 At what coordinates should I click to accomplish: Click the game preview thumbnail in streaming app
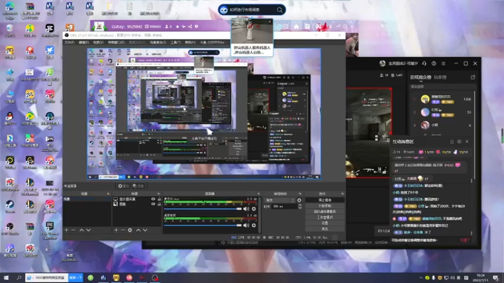click(369, 133)
